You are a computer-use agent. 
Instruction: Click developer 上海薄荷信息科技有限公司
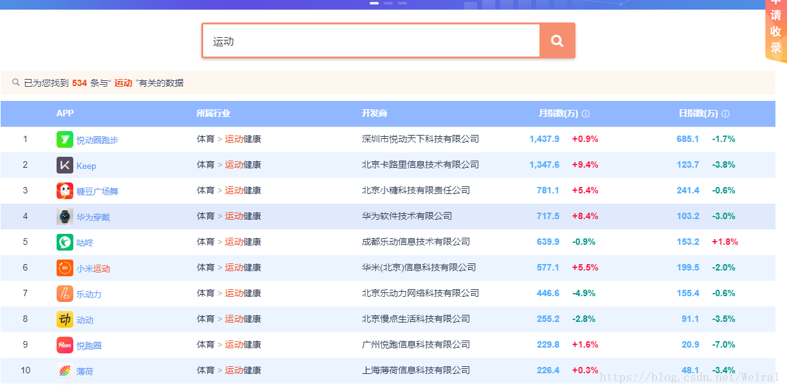416,370
